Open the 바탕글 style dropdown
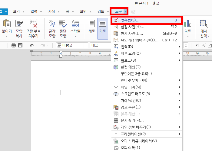 (x=86, y=45)
